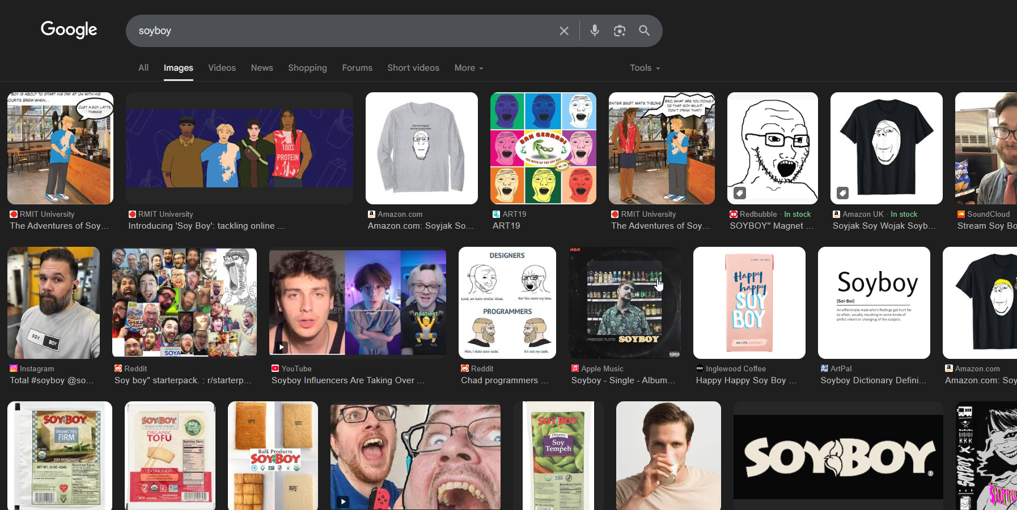Viewport: 1017px width, 510px height.
Task: Open 'Total #soyboy @so...' Instagram link
Action: [x=52, y=380]
